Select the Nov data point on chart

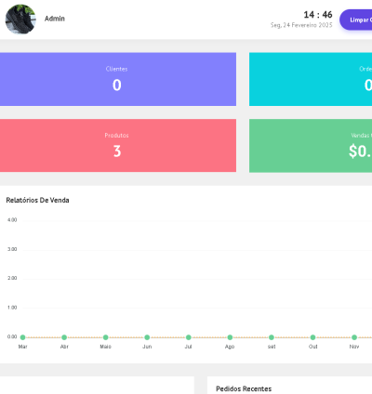[354, 337]
